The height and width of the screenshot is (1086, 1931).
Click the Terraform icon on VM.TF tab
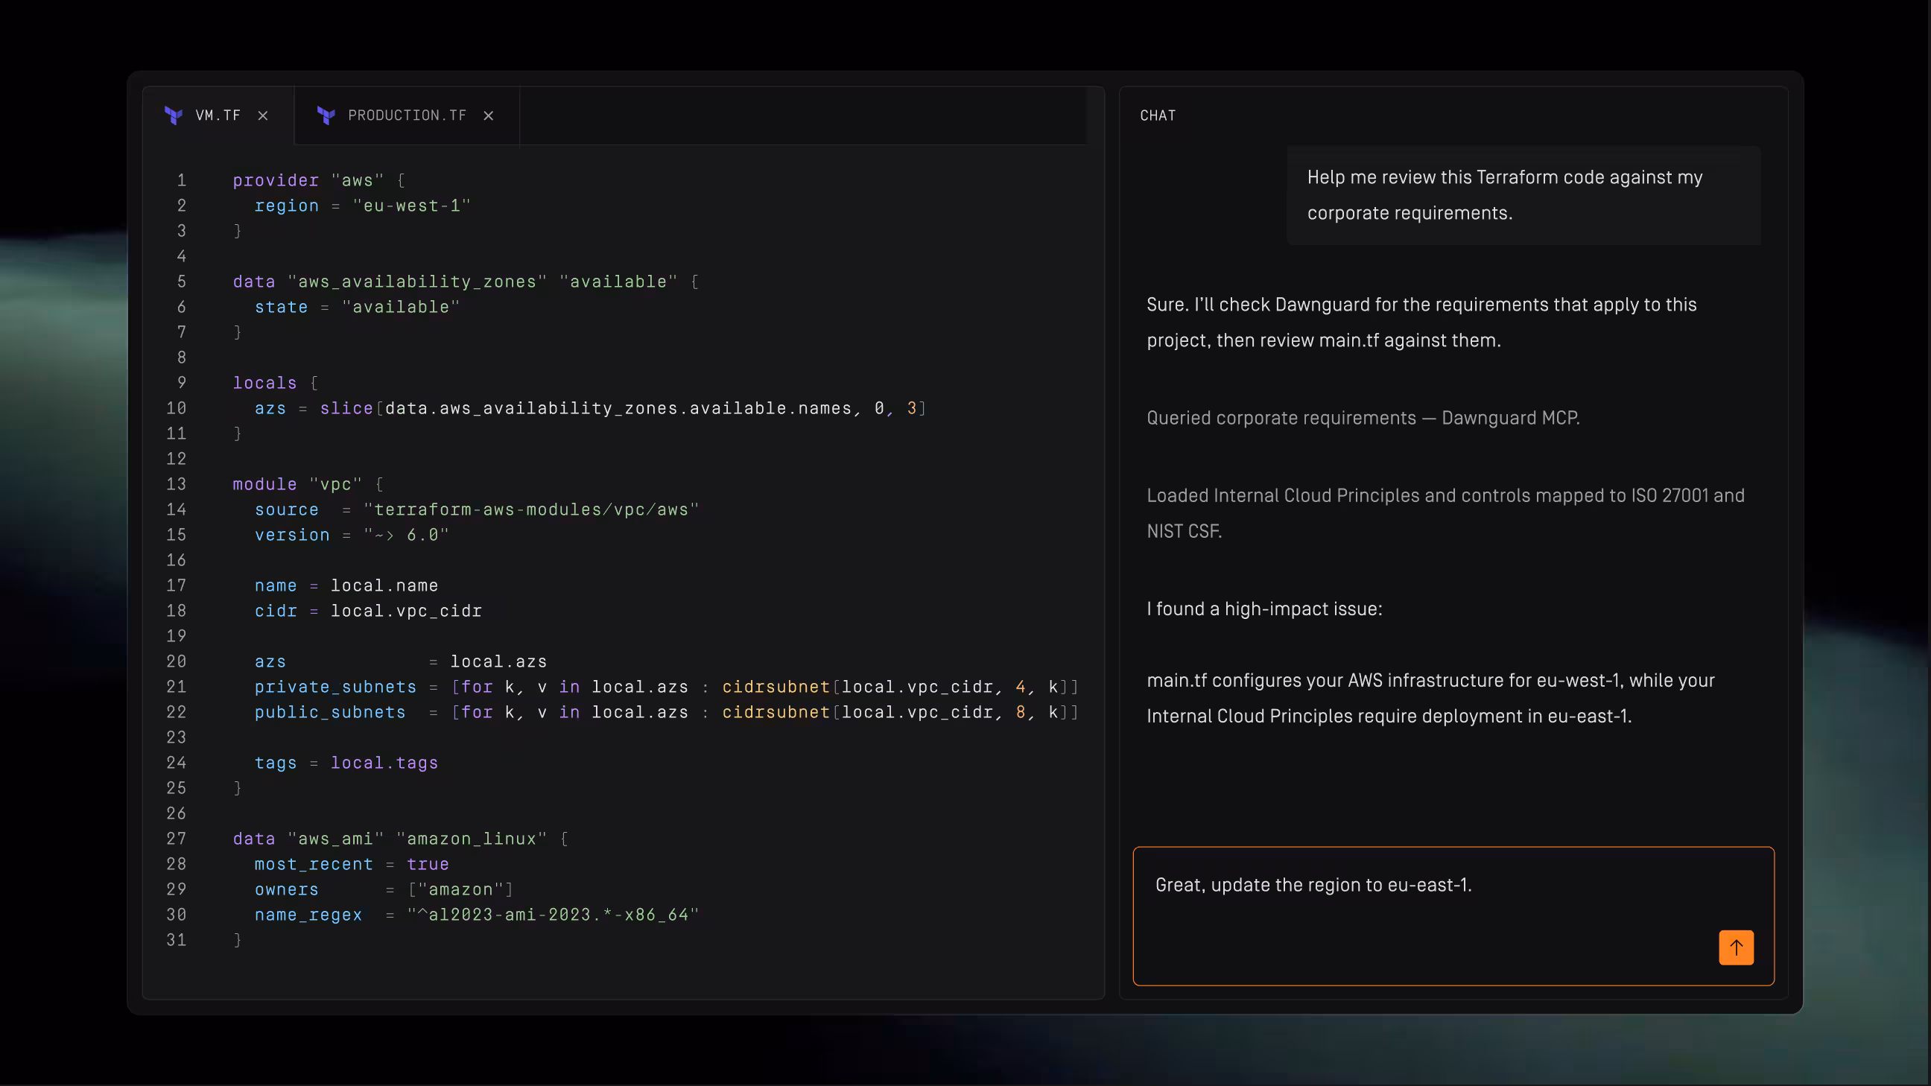click(x=173, y=115)
